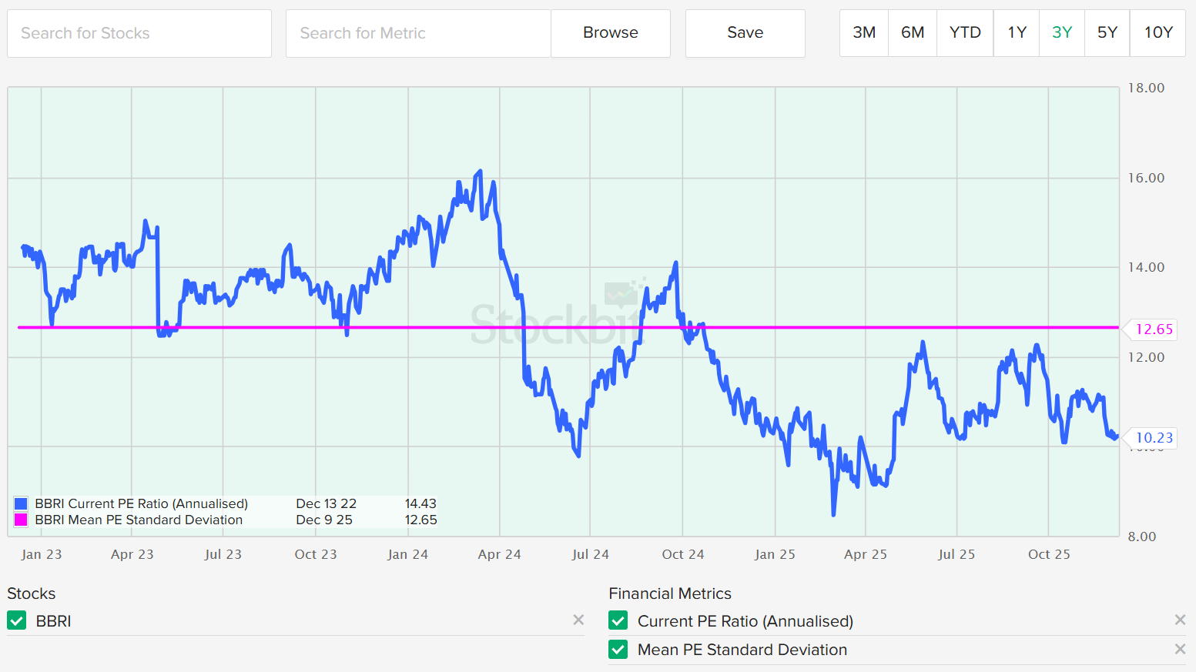Click the Oct 25 x-axis label

point(1049,554)
